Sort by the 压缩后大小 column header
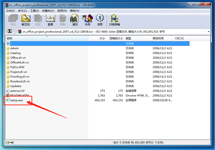 click(x=115, y=38)
